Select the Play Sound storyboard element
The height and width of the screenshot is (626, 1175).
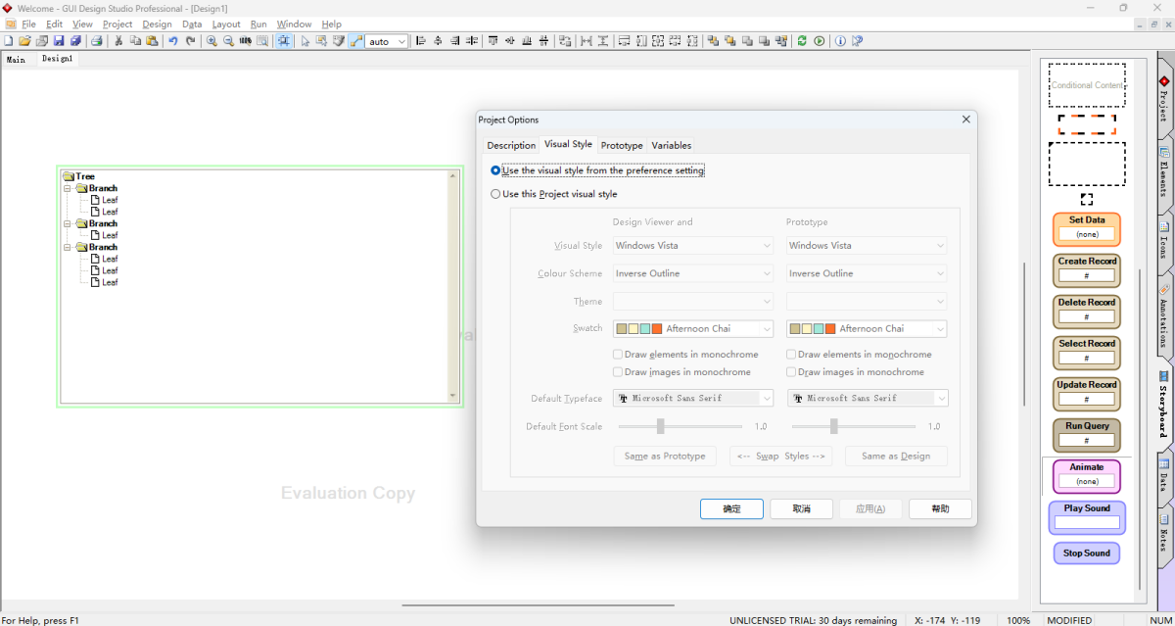tap(1087, 516)
